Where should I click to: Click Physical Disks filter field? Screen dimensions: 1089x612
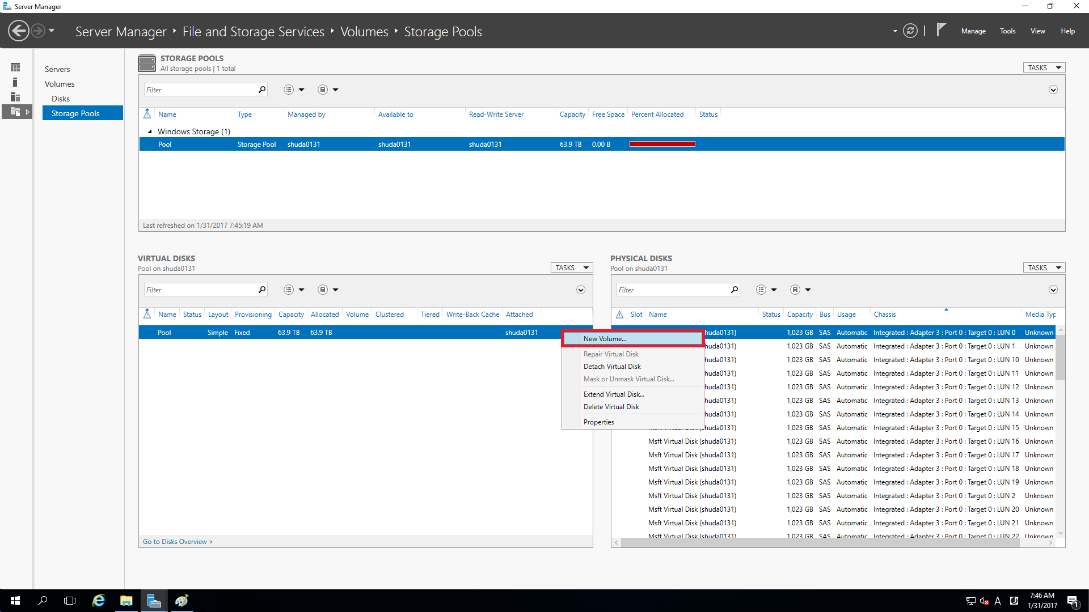pyautogui.click(x=673, y=290)
